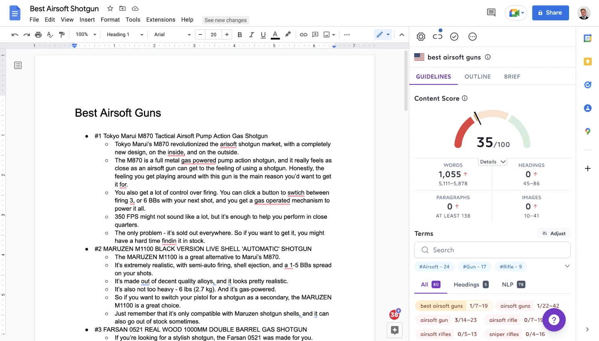599x341 pixels.
Task: Toggle italic formatting
Action: tap(251, 35)
